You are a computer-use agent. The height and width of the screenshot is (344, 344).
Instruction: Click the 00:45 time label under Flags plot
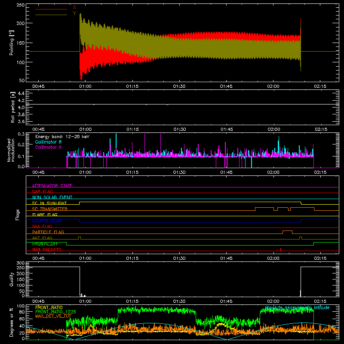point(38,258)
